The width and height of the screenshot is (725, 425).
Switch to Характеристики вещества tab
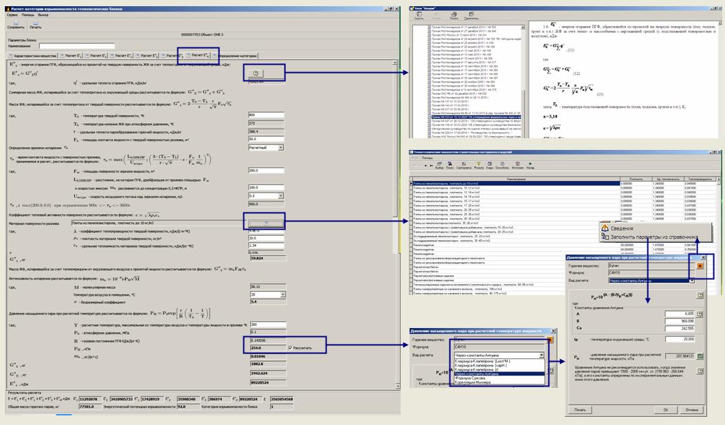pos(32,54)
